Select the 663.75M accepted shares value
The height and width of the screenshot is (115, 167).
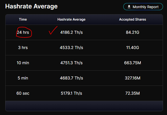tap(132, 63)
